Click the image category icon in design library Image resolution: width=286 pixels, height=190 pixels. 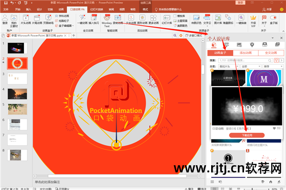[x=239, y=44]
